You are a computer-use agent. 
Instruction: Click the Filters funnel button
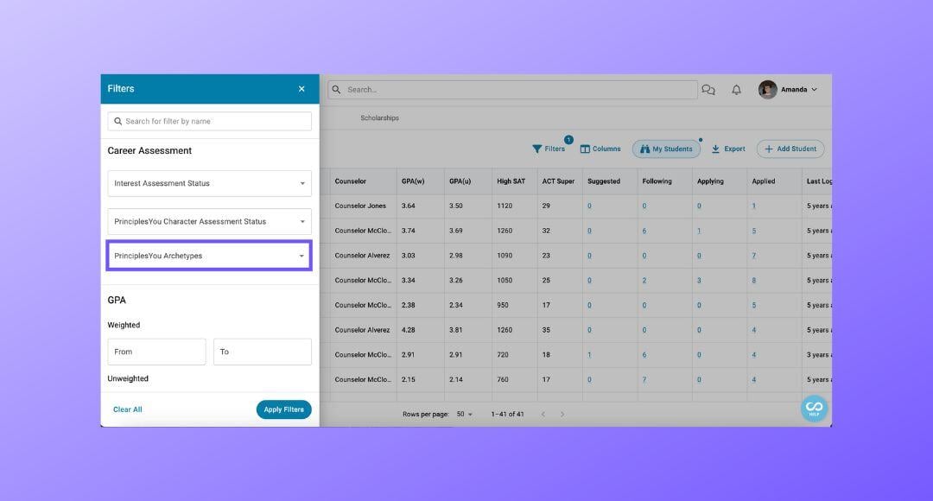[549, 149]
